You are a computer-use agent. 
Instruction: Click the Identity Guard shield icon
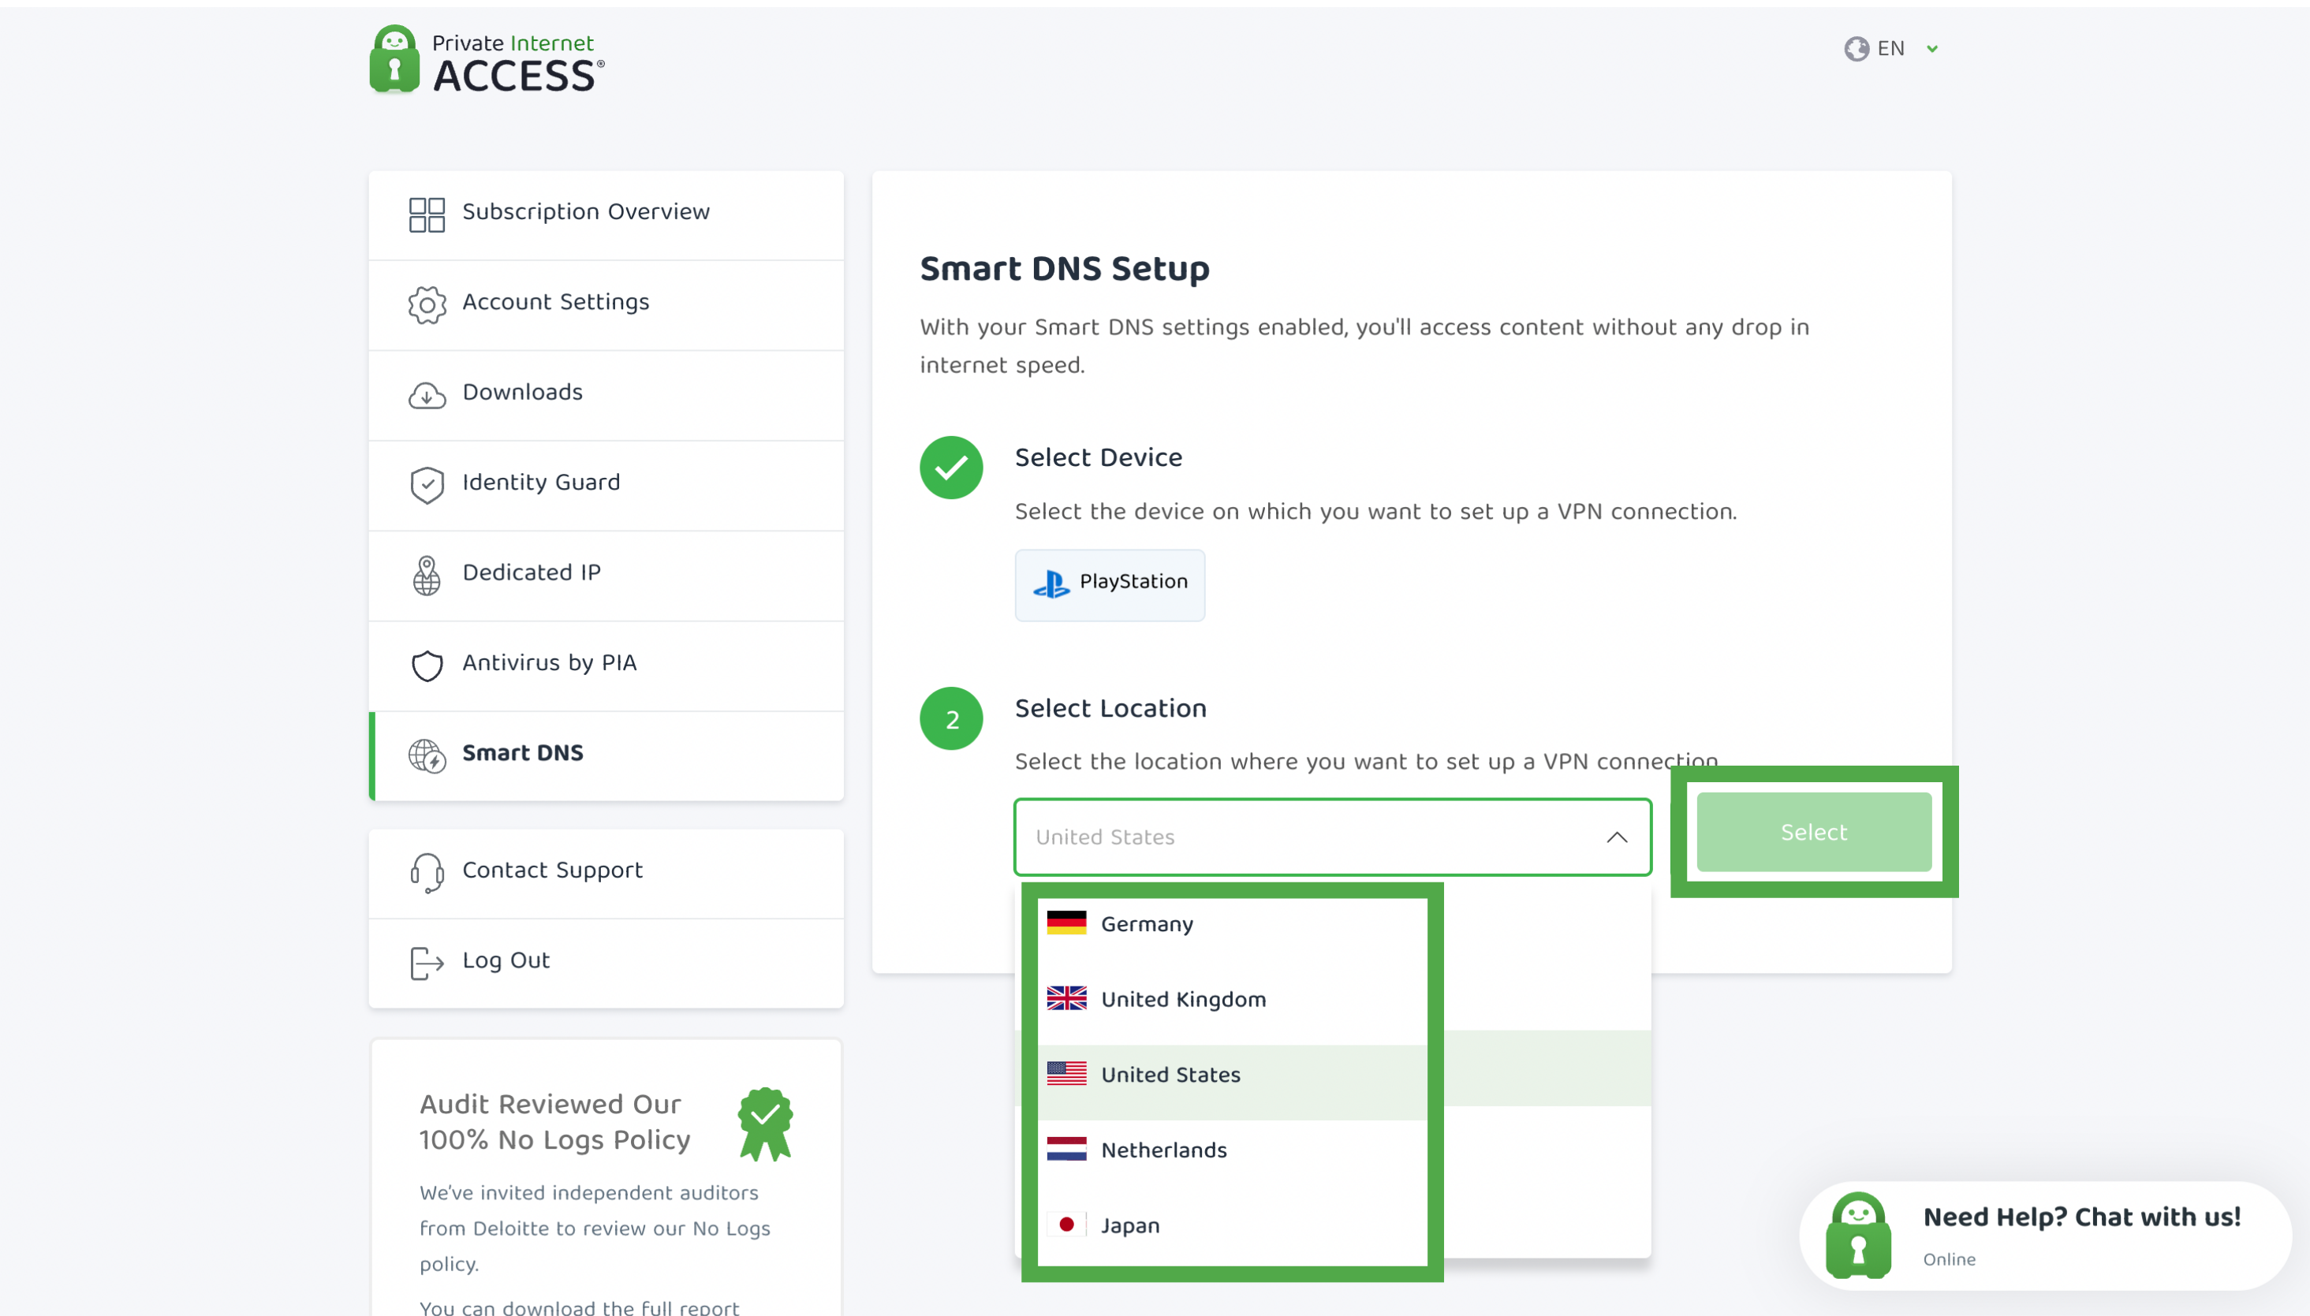(x=427, y=486)
